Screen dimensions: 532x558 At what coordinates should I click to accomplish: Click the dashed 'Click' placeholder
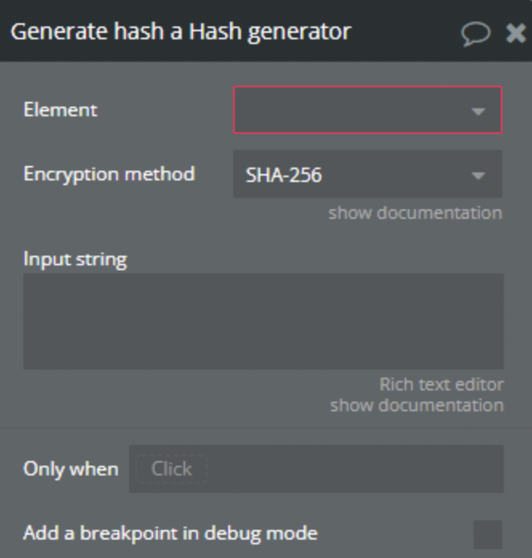click(x=171, y=469)
